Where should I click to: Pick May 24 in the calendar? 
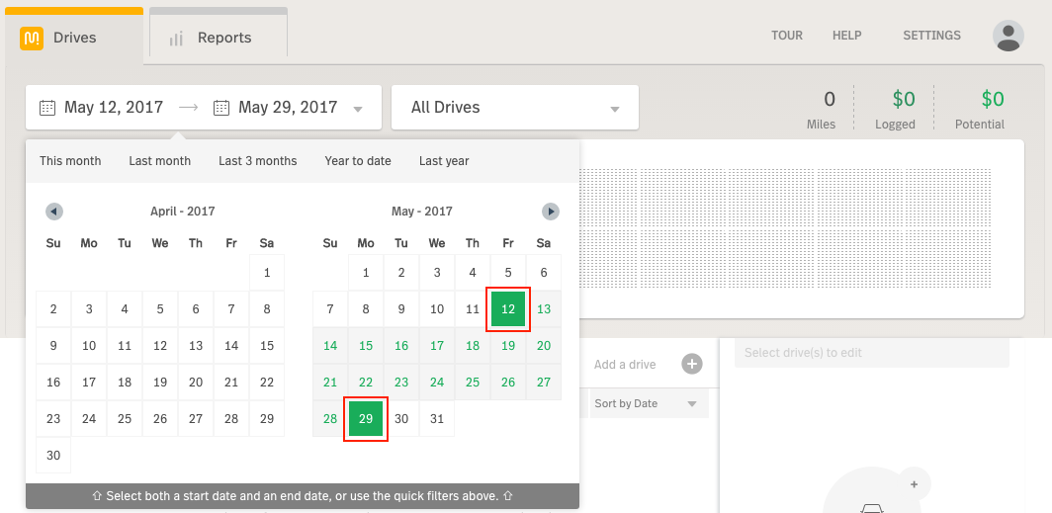pos(437,383)
